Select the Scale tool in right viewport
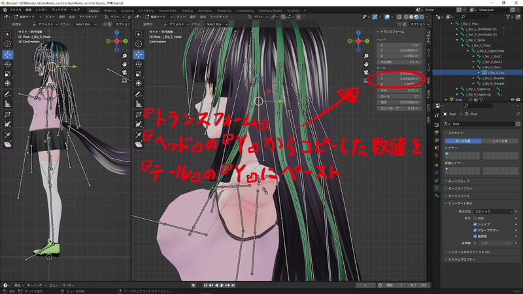Viewport: 523px width, 294px height. coord(139,74)
